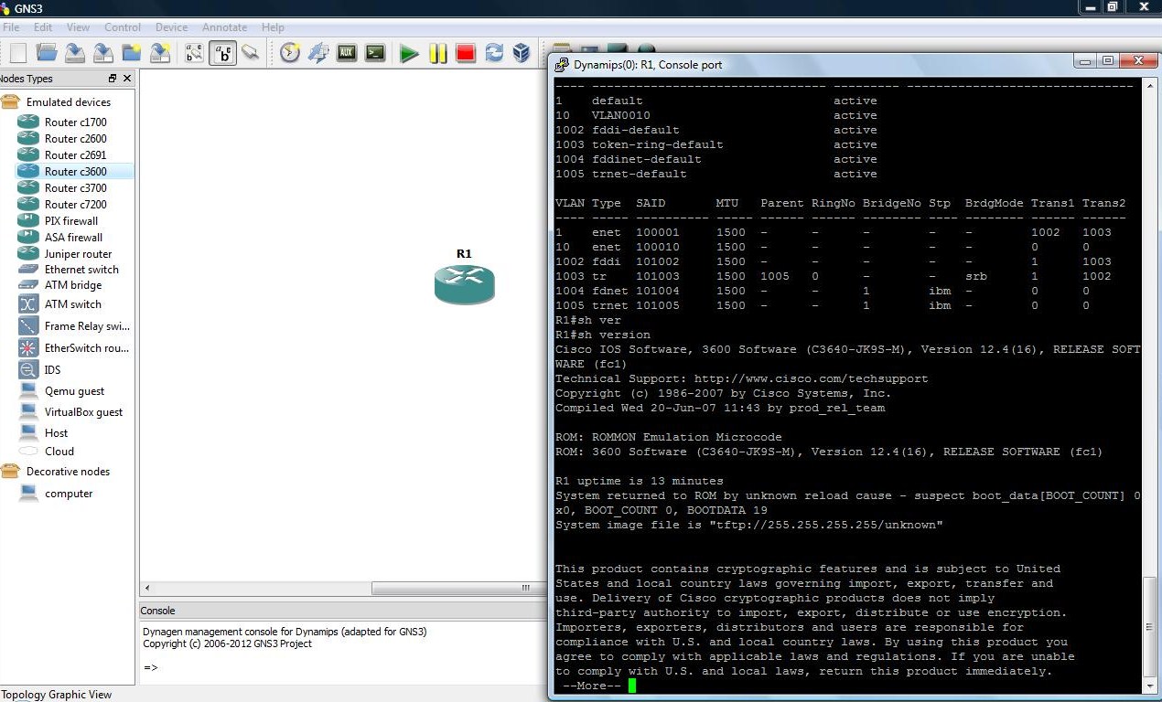Select EtherSwitch router in node list
This screenshot has height=702, width=1162.
(86, 348)
